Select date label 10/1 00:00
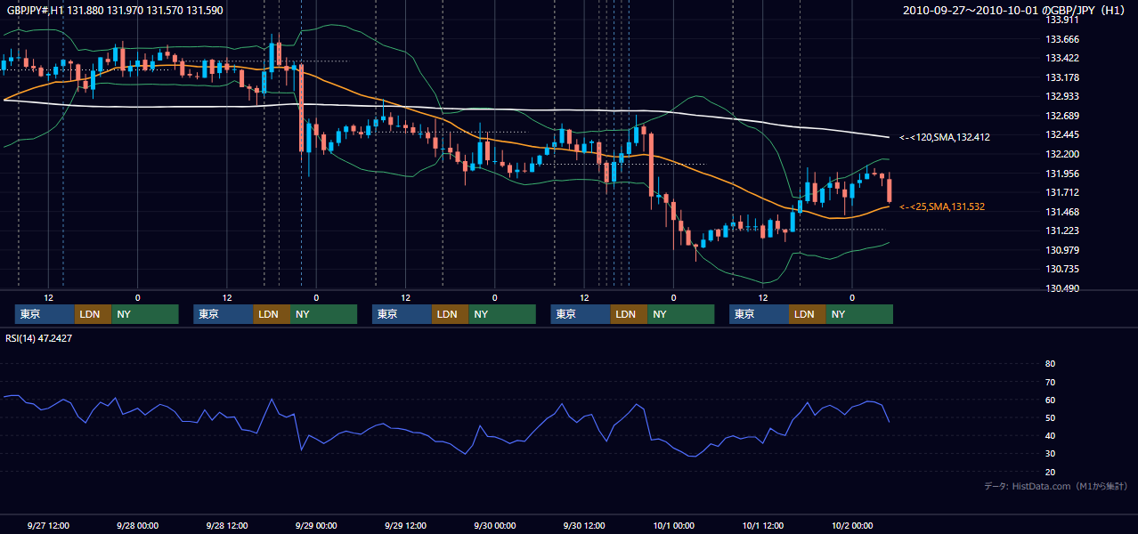This screenshot has height=534, width=1138. [673, 525]
